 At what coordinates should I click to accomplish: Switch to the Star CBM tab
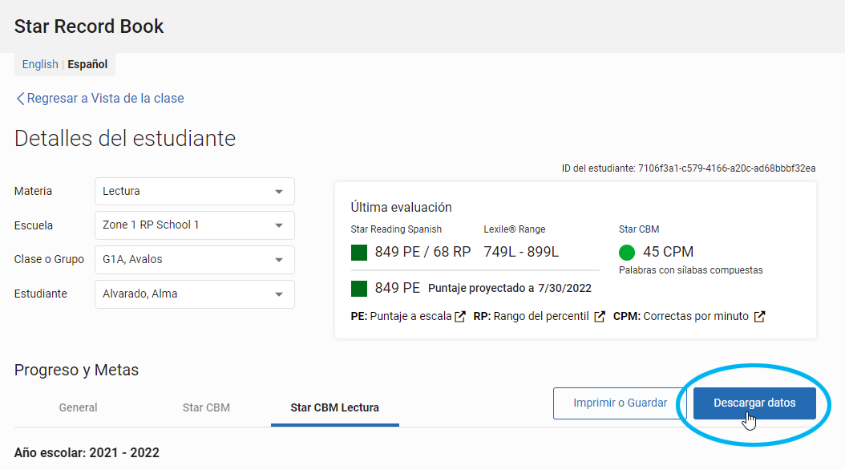206,408
